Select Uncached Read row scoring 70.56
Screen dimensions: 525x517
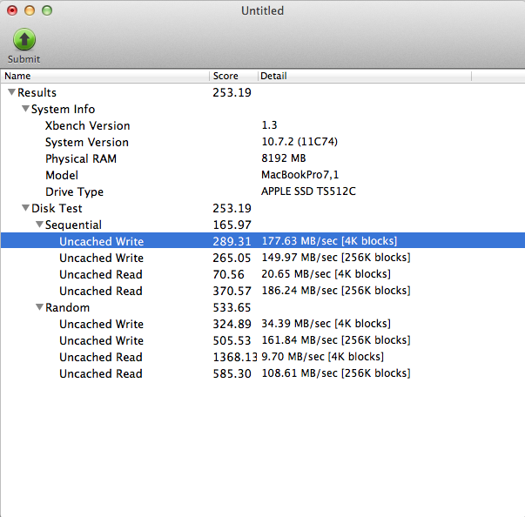click(263, 274)
